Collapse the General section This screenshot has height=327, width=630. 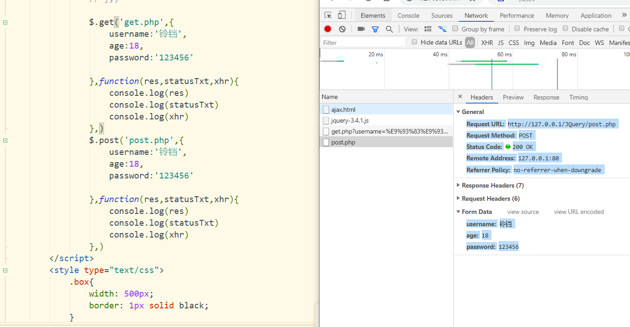pyautogui.click(x=458, y=112)
